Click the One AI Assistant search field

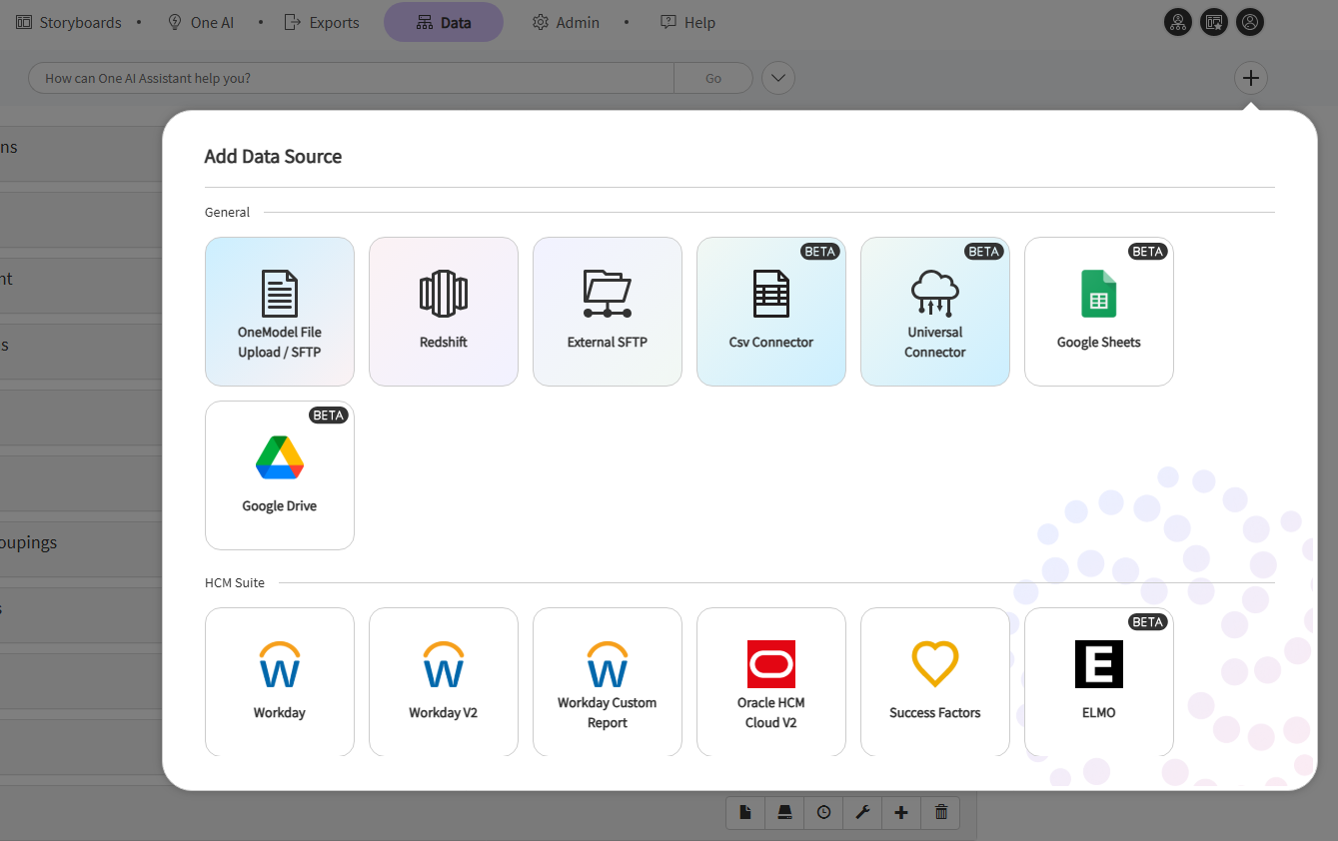(x=350, y=78)
